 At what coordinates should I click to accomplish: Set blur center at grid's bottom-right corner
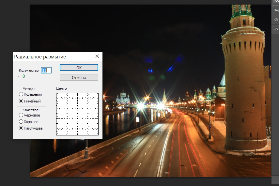98,134
